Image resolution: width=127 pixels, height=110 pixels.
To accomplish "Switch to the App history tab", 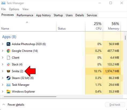I will [x=43, y=15].
